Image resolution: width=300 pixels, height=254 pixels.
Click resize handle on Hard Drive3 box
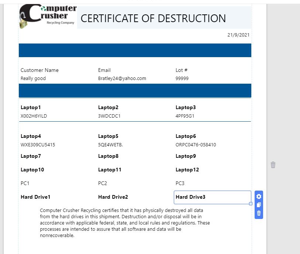[251, 204]
